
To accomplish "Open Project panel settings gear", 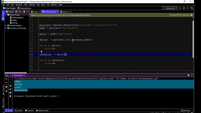I will pyautogui.click(x=24, y=12).
